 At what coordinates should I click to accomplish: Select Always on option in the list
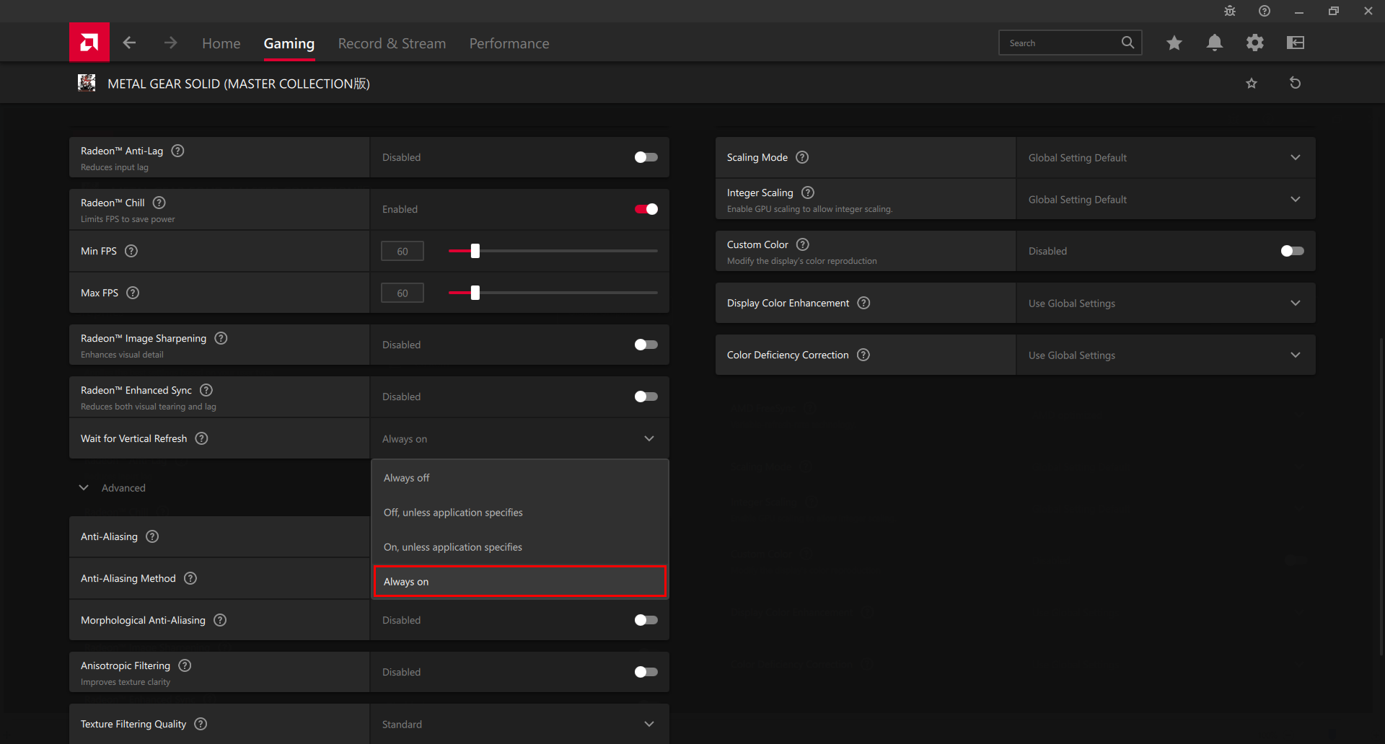pos(519,581)
